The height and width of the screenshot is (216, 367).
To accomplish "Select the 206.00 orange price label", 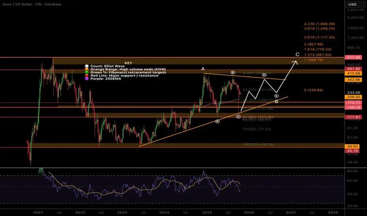I will (353, 97).
